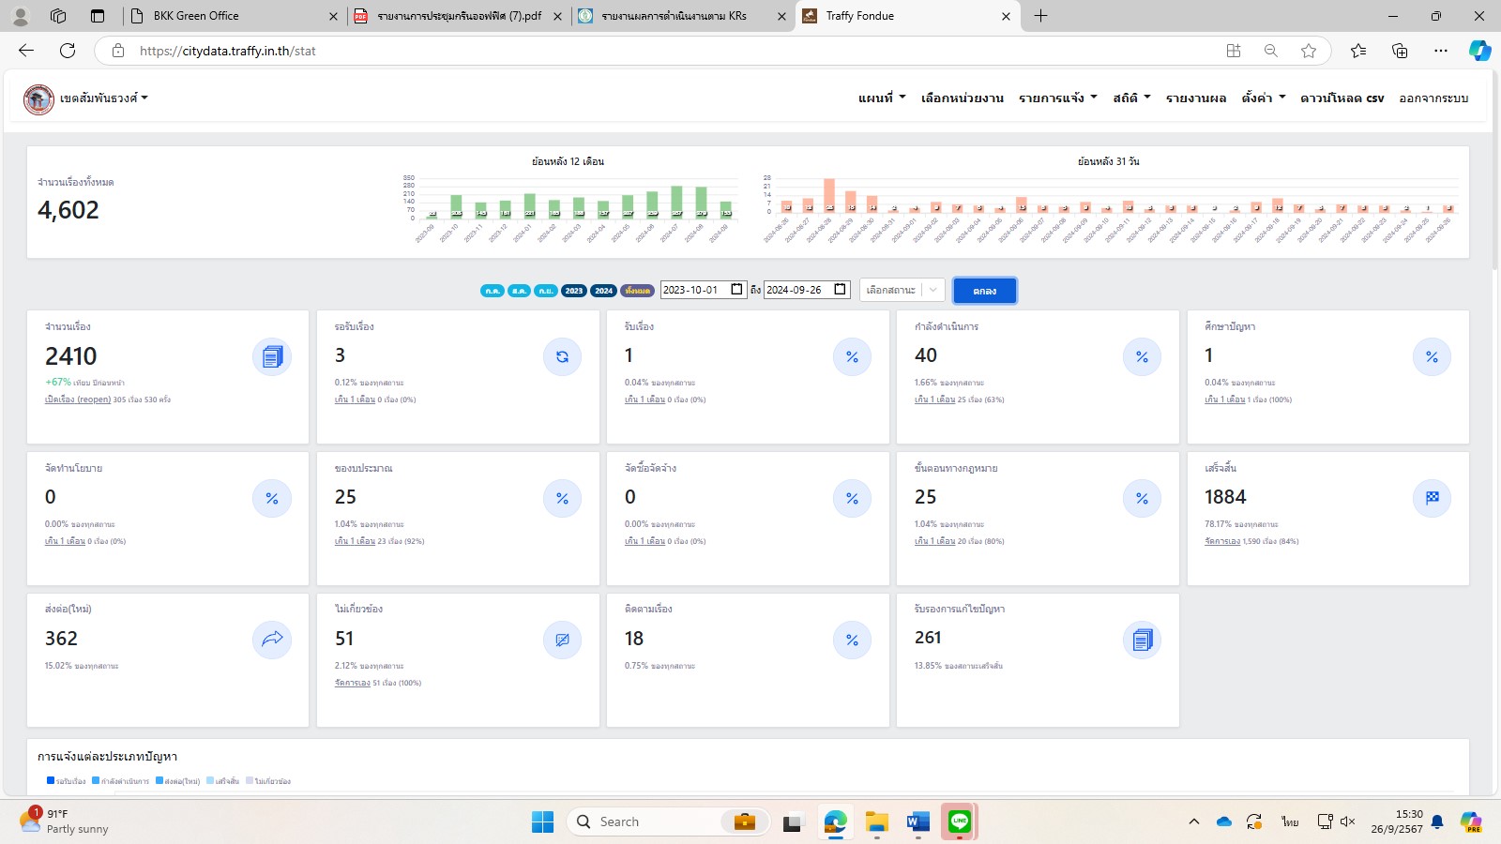
Task: Click the refresh icon in รอรับเรื่อง card
Action: [562, 357]
